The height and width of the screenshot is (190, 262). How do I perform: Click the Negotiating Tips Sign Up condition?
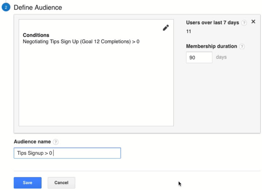(81, 42)
